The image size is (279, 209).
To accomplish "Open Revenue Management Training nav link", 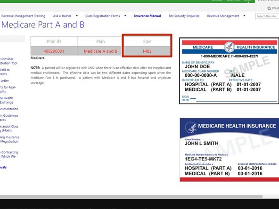I will point(23,16).
